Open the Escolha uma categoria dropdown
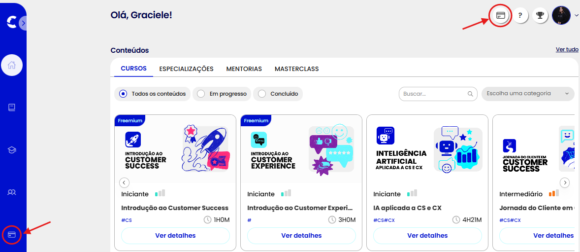The width and height of the screenshot is (580, 252). click(x=527, y=94)
